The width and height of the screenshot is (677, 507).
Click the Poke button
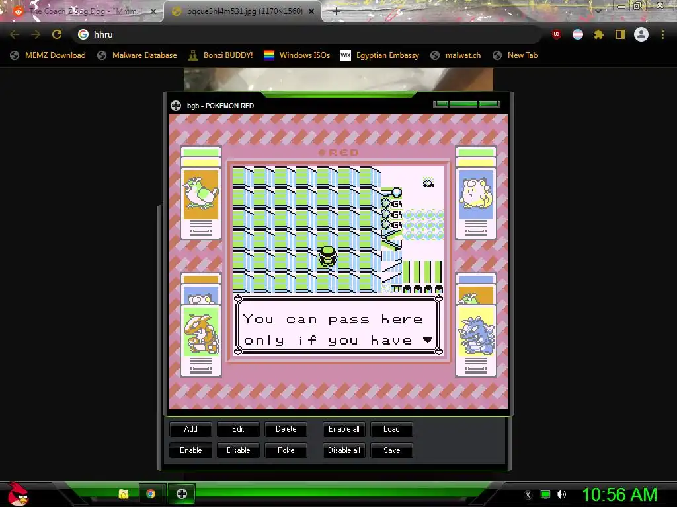coord(286,450)
